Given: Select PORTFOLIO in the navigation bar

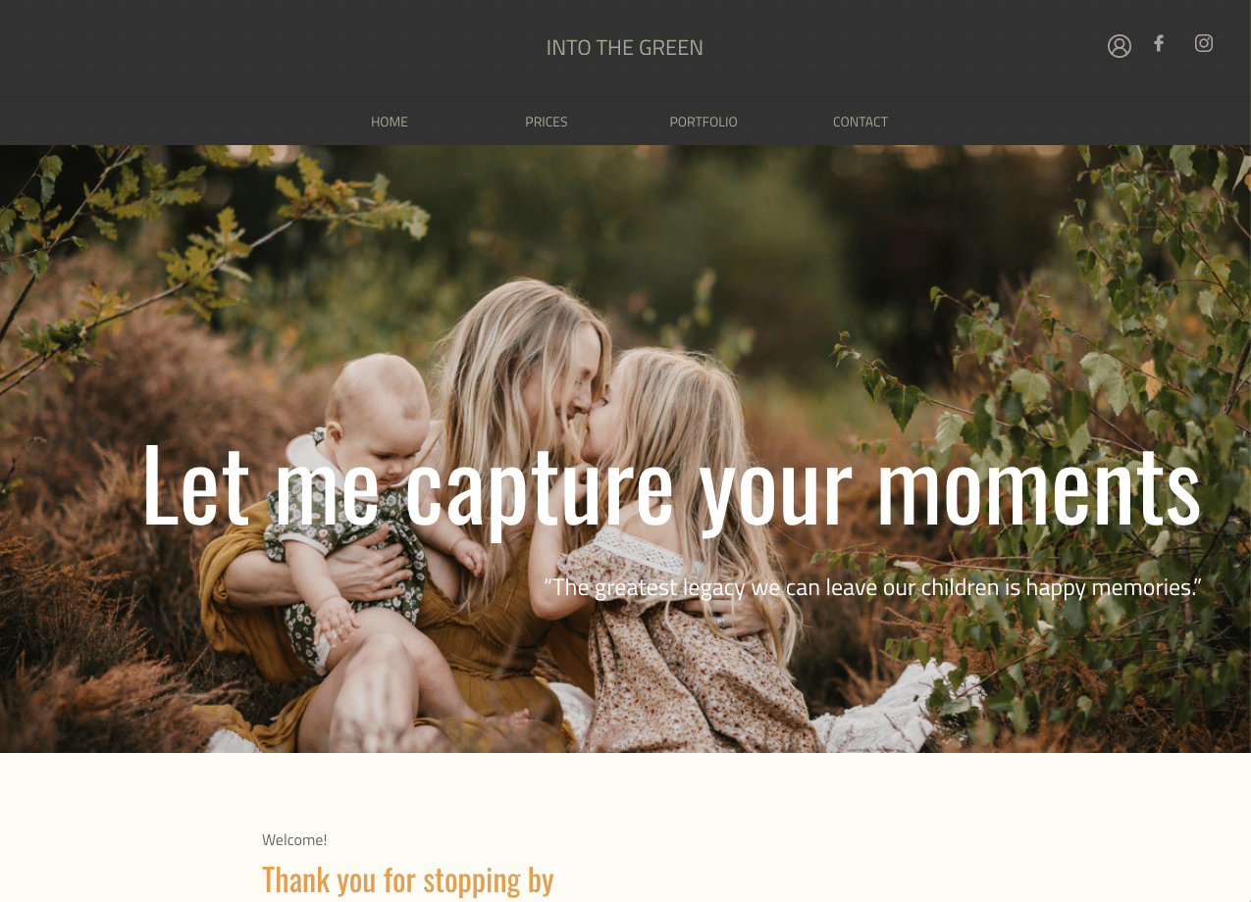Looking at the screenshot, I should 704,122.
